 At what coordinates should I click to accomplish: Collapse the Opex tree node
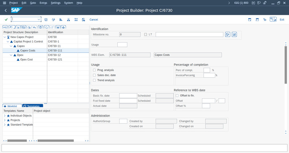[11, 55]
